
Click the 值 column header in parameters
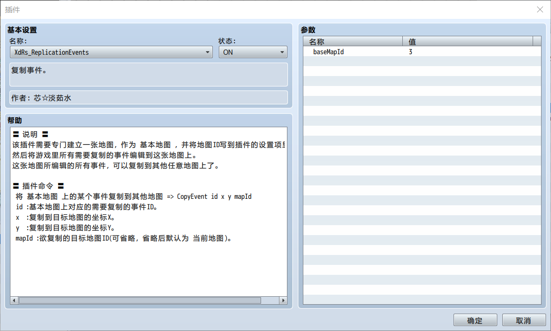467,41
